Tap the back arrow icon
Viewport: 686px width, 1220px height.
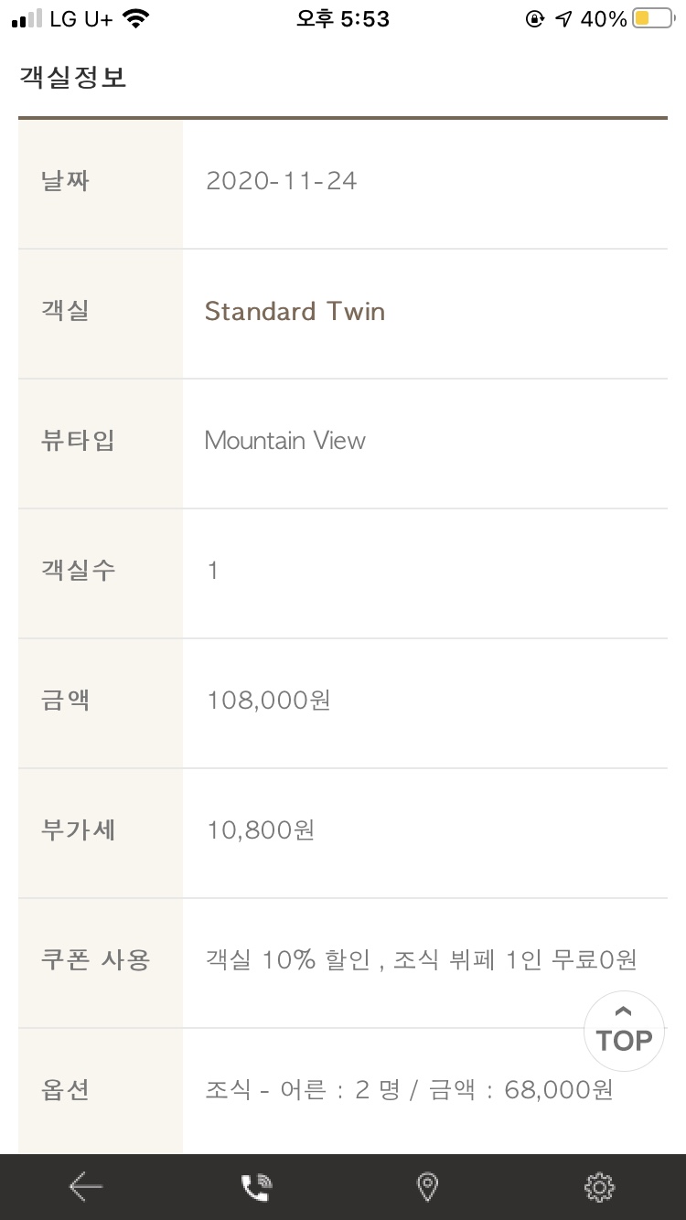click(86, 1187)
